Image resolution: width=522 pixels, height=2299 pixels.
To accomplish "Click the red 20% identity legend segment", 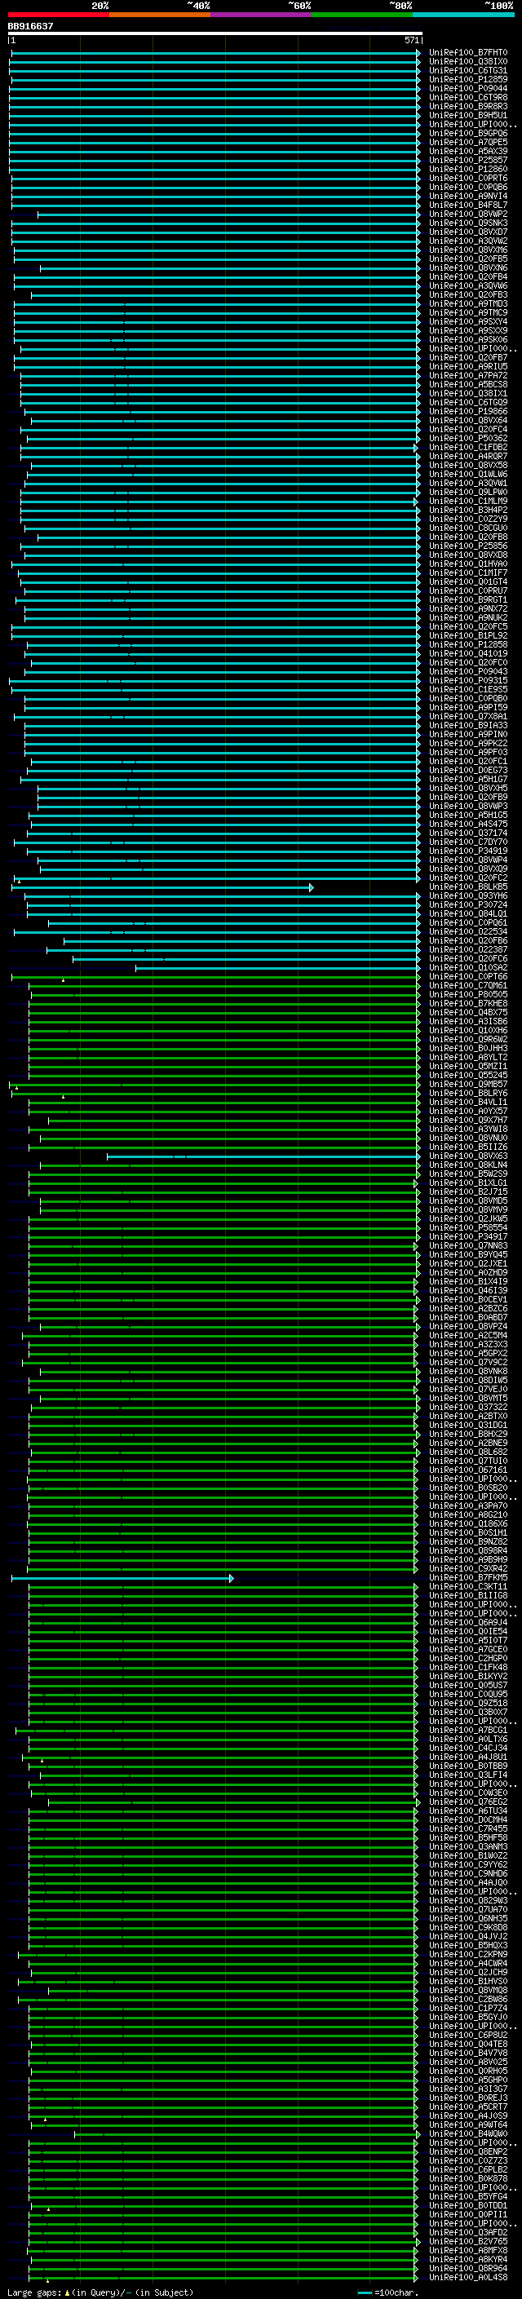I will point(58,15).
